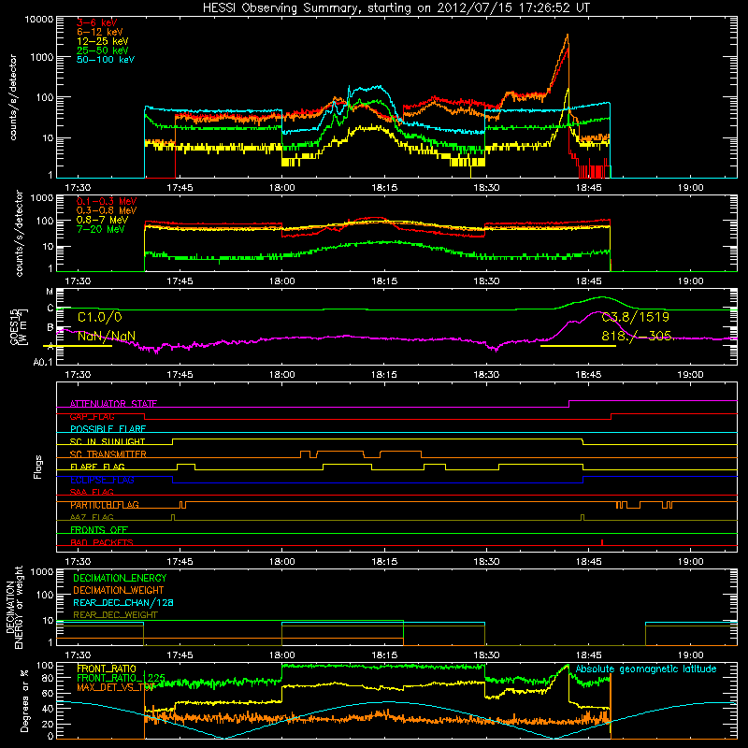Click the yellow 12-25 keV legend entry

click(103, 41)
